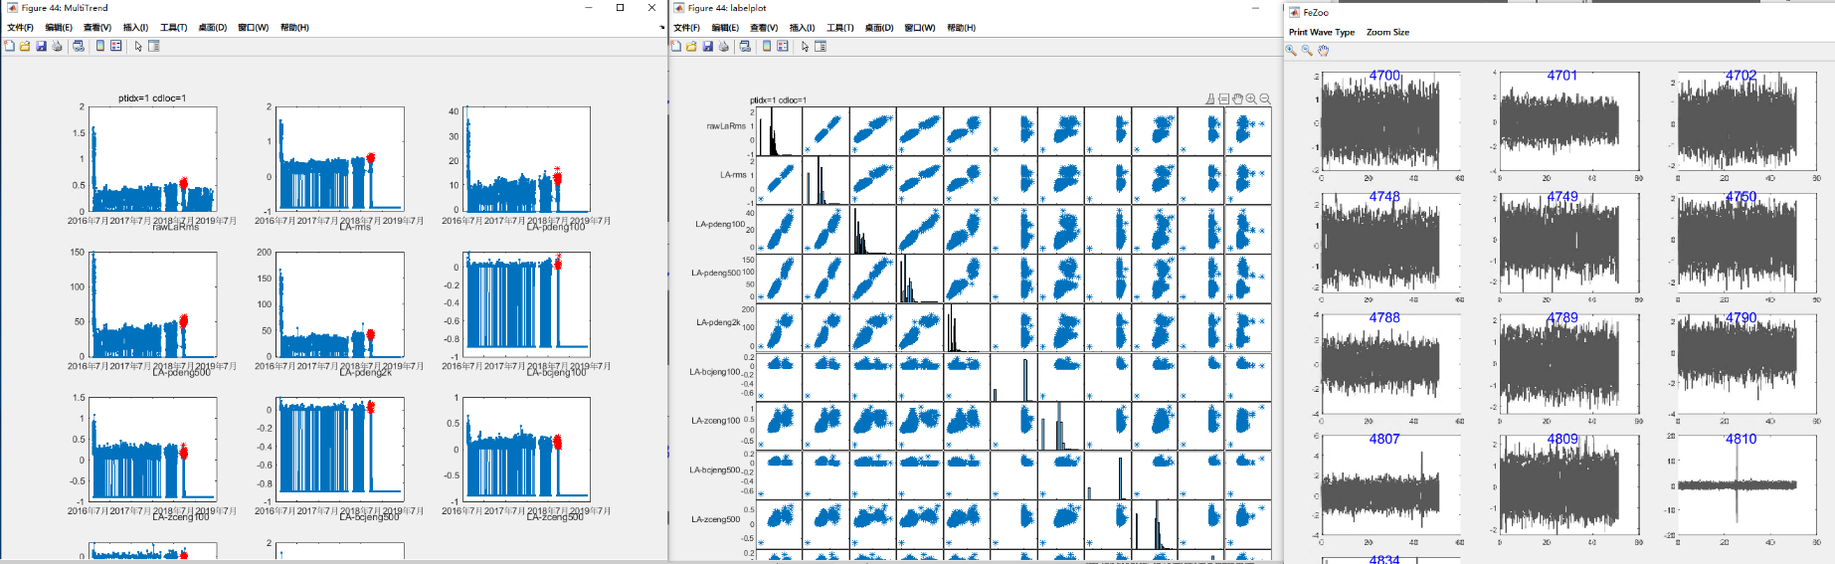This screenshot has height=564, width=1835.
Task: Print the MultiTrend figure via printer icon
Action: coord(57,46)
